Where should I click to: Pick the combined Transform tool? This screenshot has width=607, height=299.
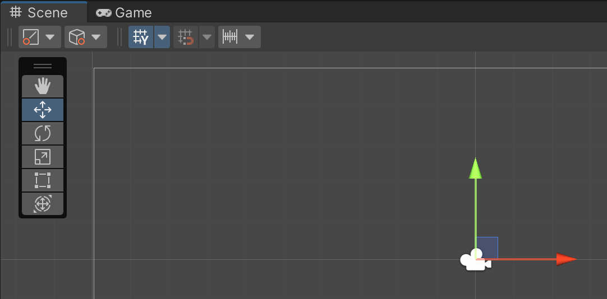[x=43, y=204]
